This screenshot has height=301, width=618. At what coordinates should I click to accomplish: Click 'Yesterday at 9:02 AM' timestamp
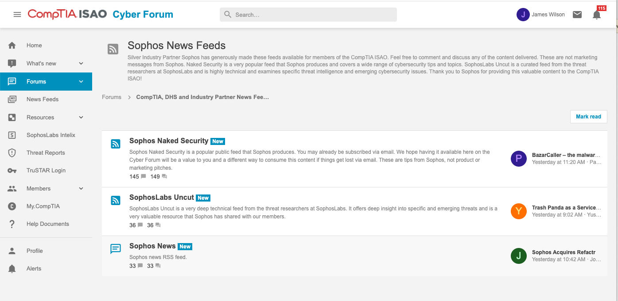[557, 215]
